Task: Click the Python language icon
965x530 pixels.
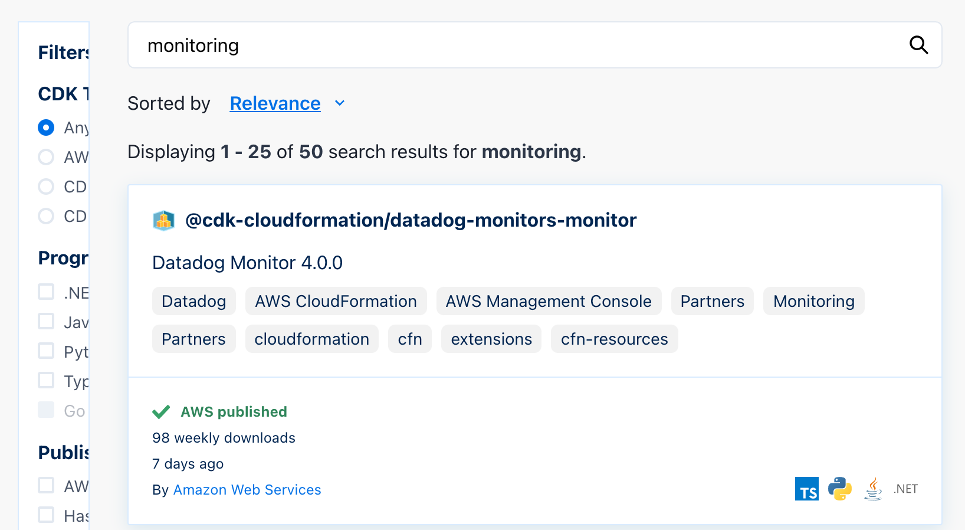Action: [840, 489]
